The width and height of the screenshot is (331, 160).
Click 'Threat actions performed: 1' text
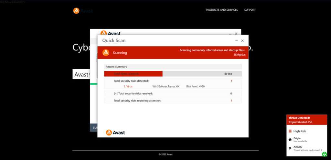pos(308,150)
